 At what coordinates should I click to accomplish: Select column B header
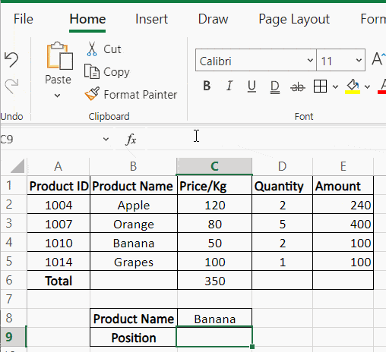click(x=134, y=166)
